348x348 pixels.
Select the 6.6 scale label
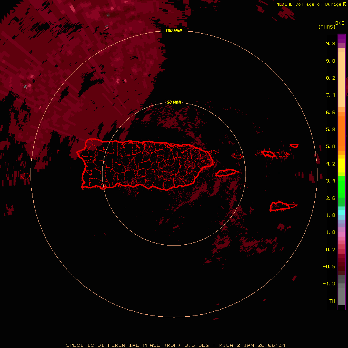[331, 112]
